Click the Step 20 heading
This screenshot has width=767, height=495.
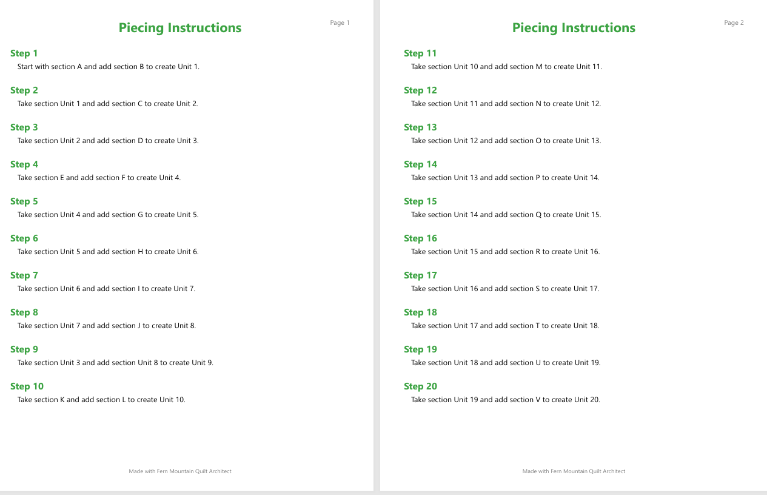pos(420,386)
